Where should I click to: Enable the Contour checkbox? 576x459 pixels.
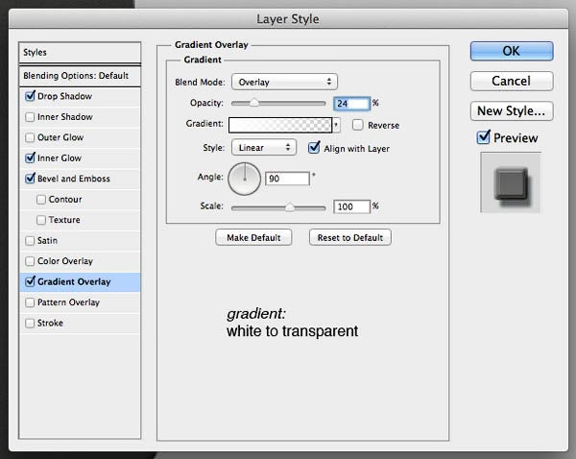pyautogui.click(x=41, y=199)
